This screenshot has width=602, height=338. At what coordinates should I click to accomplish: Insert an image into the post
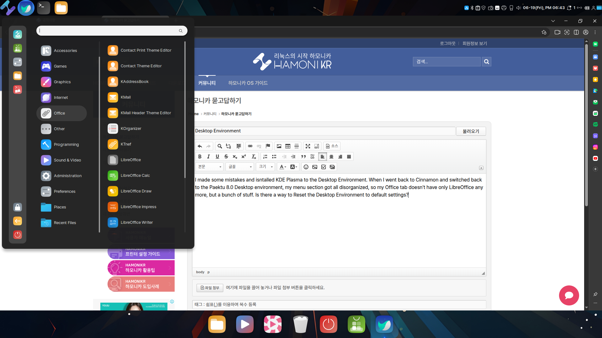tap(279, 146)
